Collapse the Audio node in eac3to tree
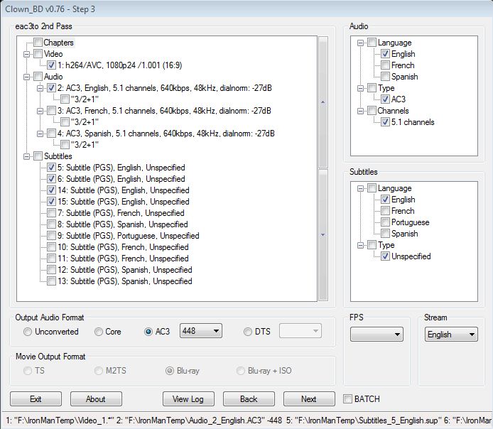Screen dimensions: 493x429 click(27, 77)
